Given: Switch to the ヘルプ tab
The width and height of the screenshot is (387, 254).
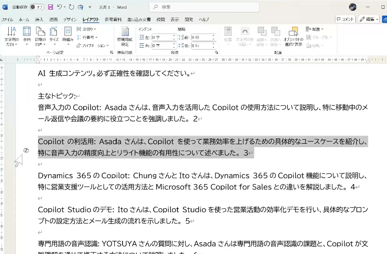Looking at the screenshot, I should [204, 19].
